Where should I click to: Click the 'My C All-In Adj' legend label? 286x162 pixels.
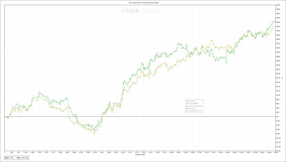pyautogui.click(x=23, y=158)
